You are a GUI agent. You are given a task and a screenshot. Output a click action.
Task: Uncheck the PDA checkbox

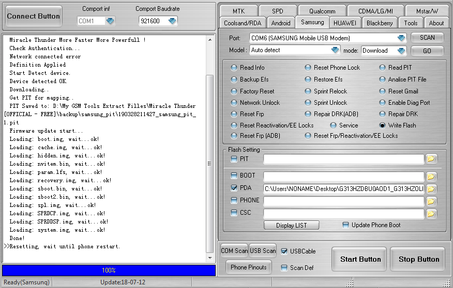click(x=234, y=188)
